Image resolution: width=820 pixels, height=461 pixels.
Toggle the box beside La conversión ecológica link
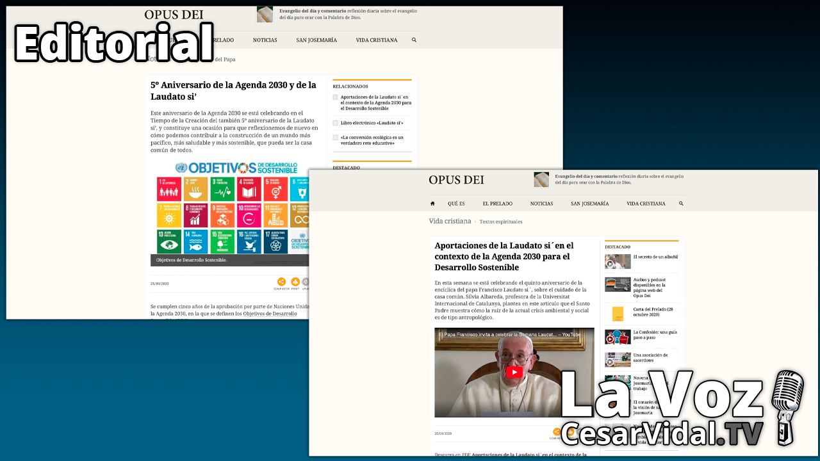(335, 137)
